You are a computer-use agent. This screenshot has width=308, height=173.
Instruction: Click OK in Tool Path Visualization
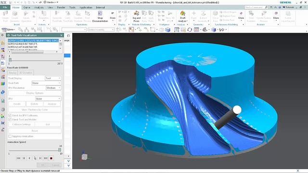click(x=43, y=165)
